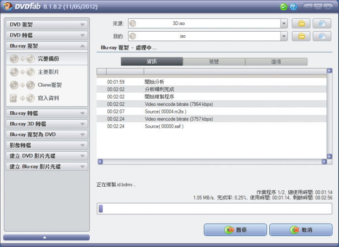Click the green checkmark status icon
Viewport: 339px width, 247px height.
pos(283,7)
